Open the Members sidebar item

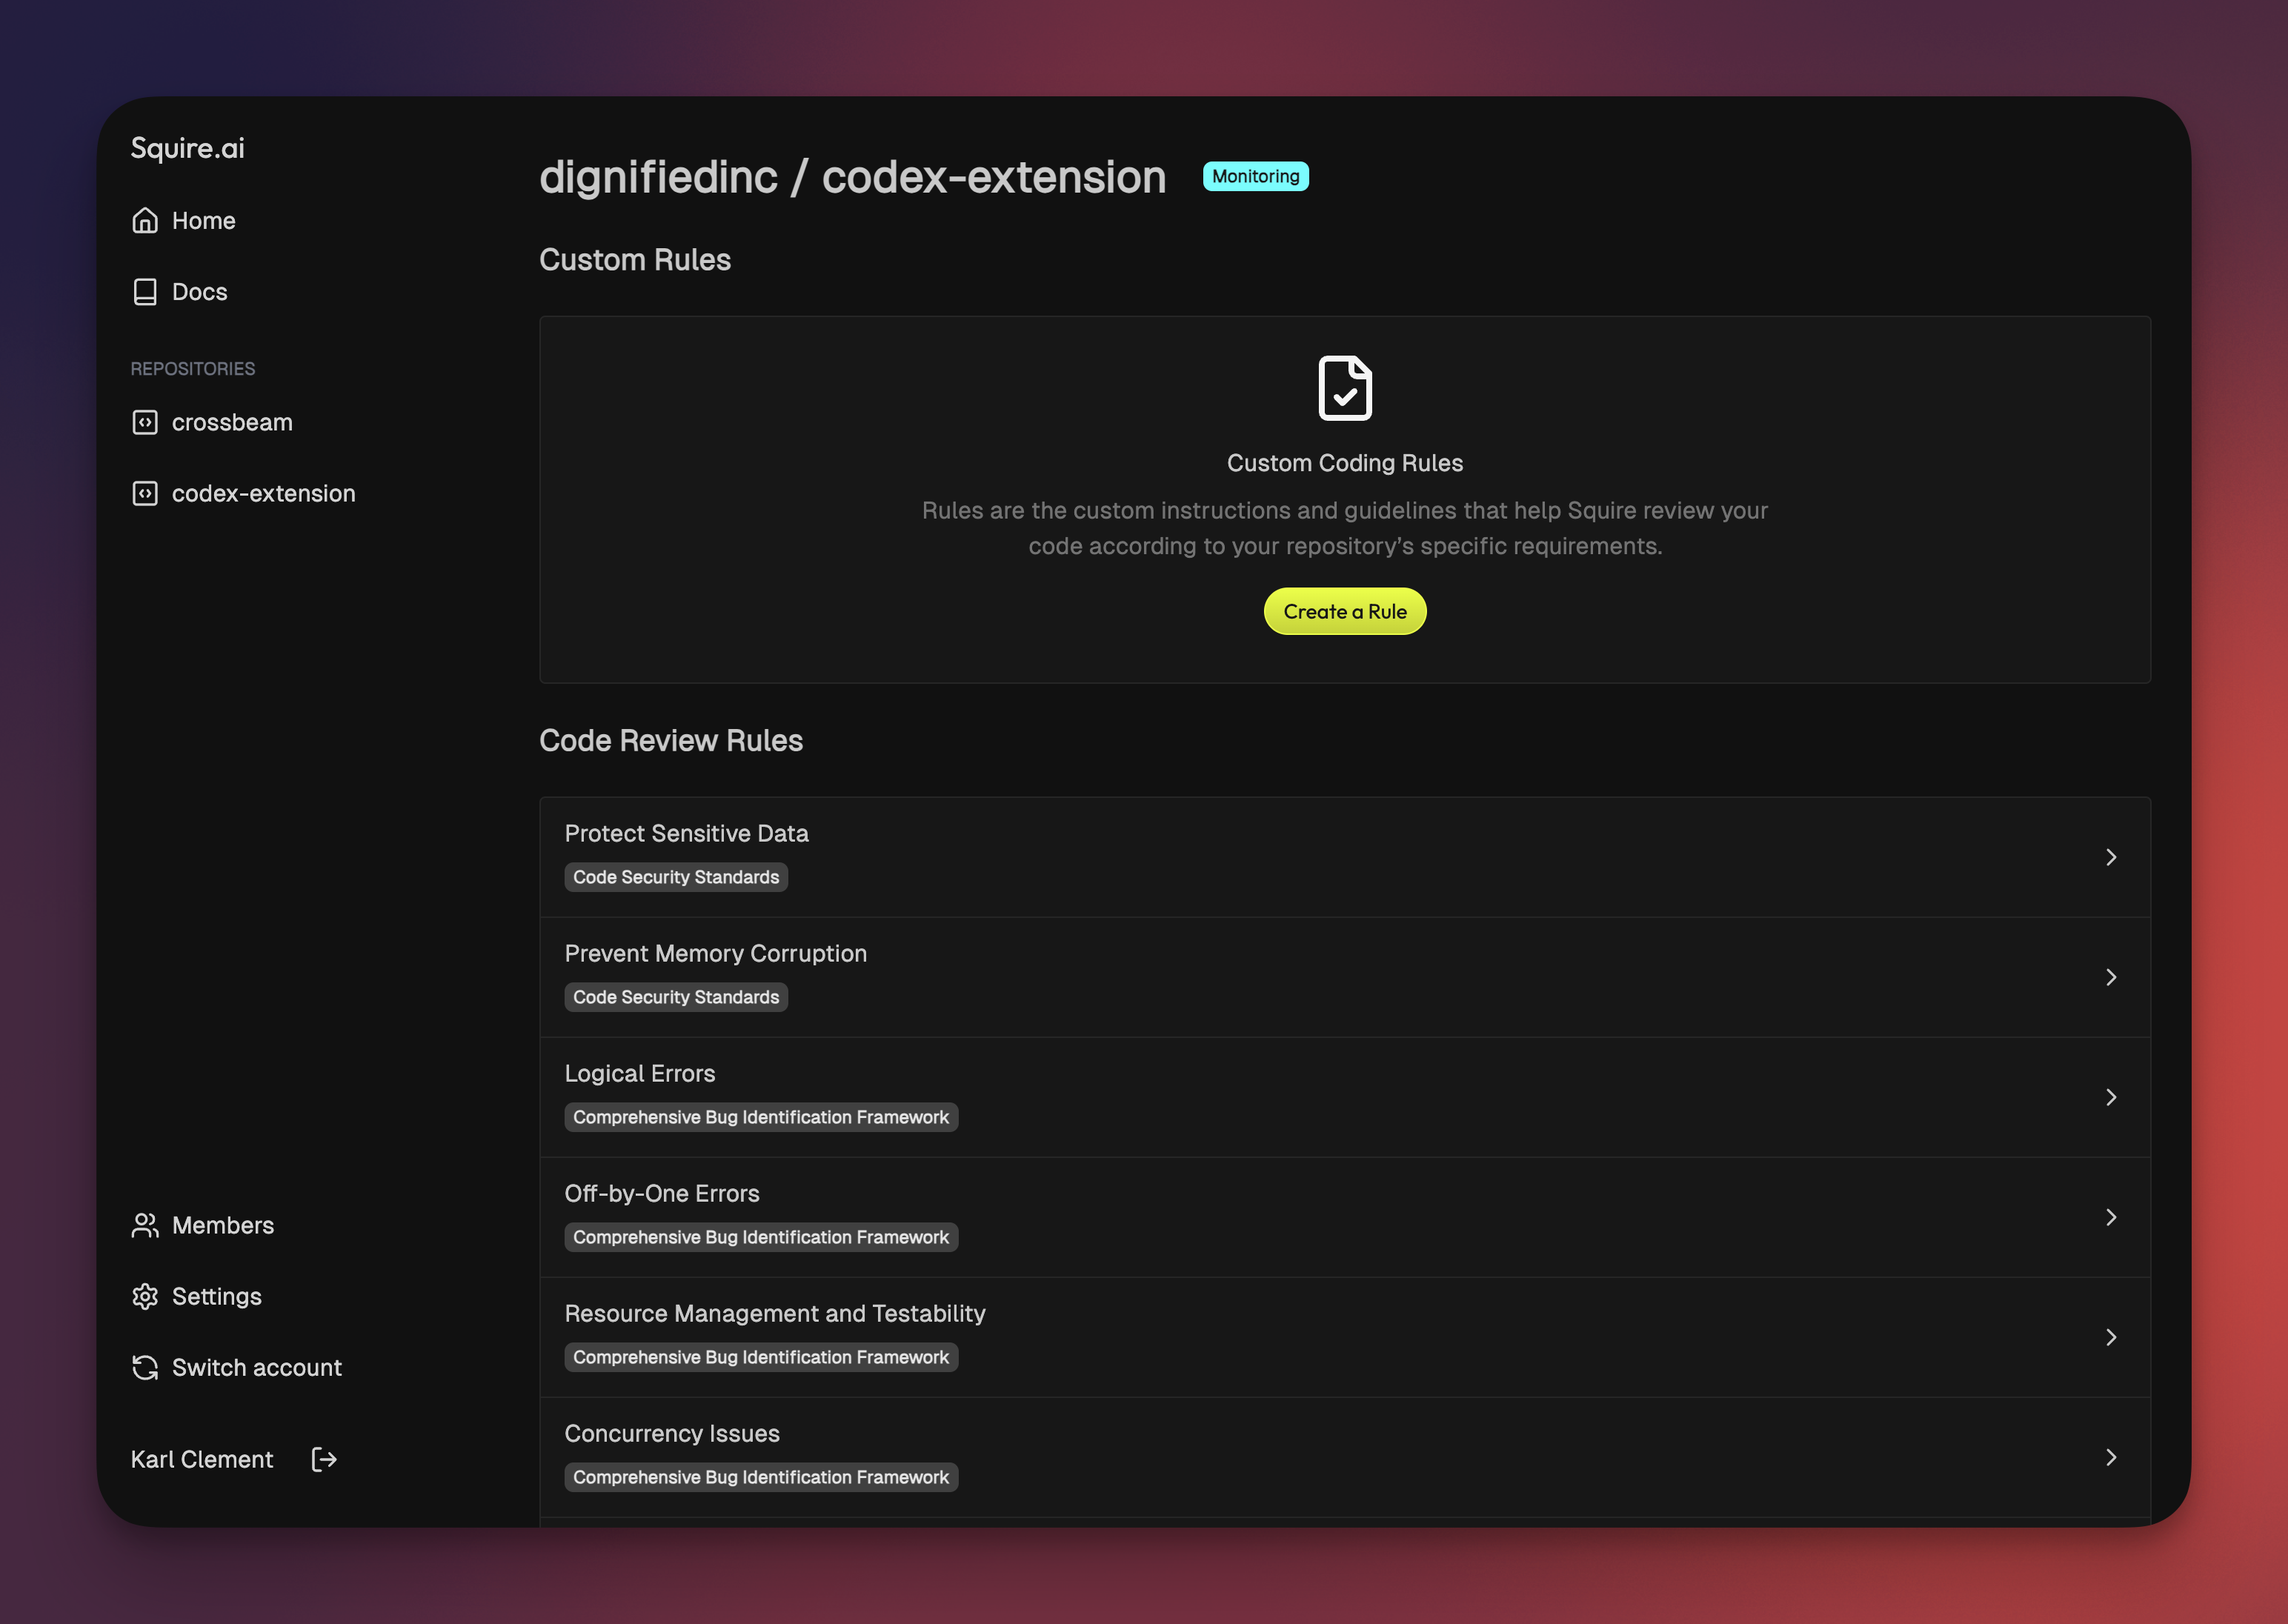click(x=222, y=1225)
